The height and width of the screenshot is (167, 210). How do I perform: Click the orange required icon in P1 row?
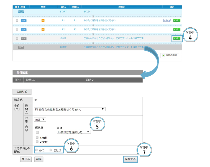43,20
